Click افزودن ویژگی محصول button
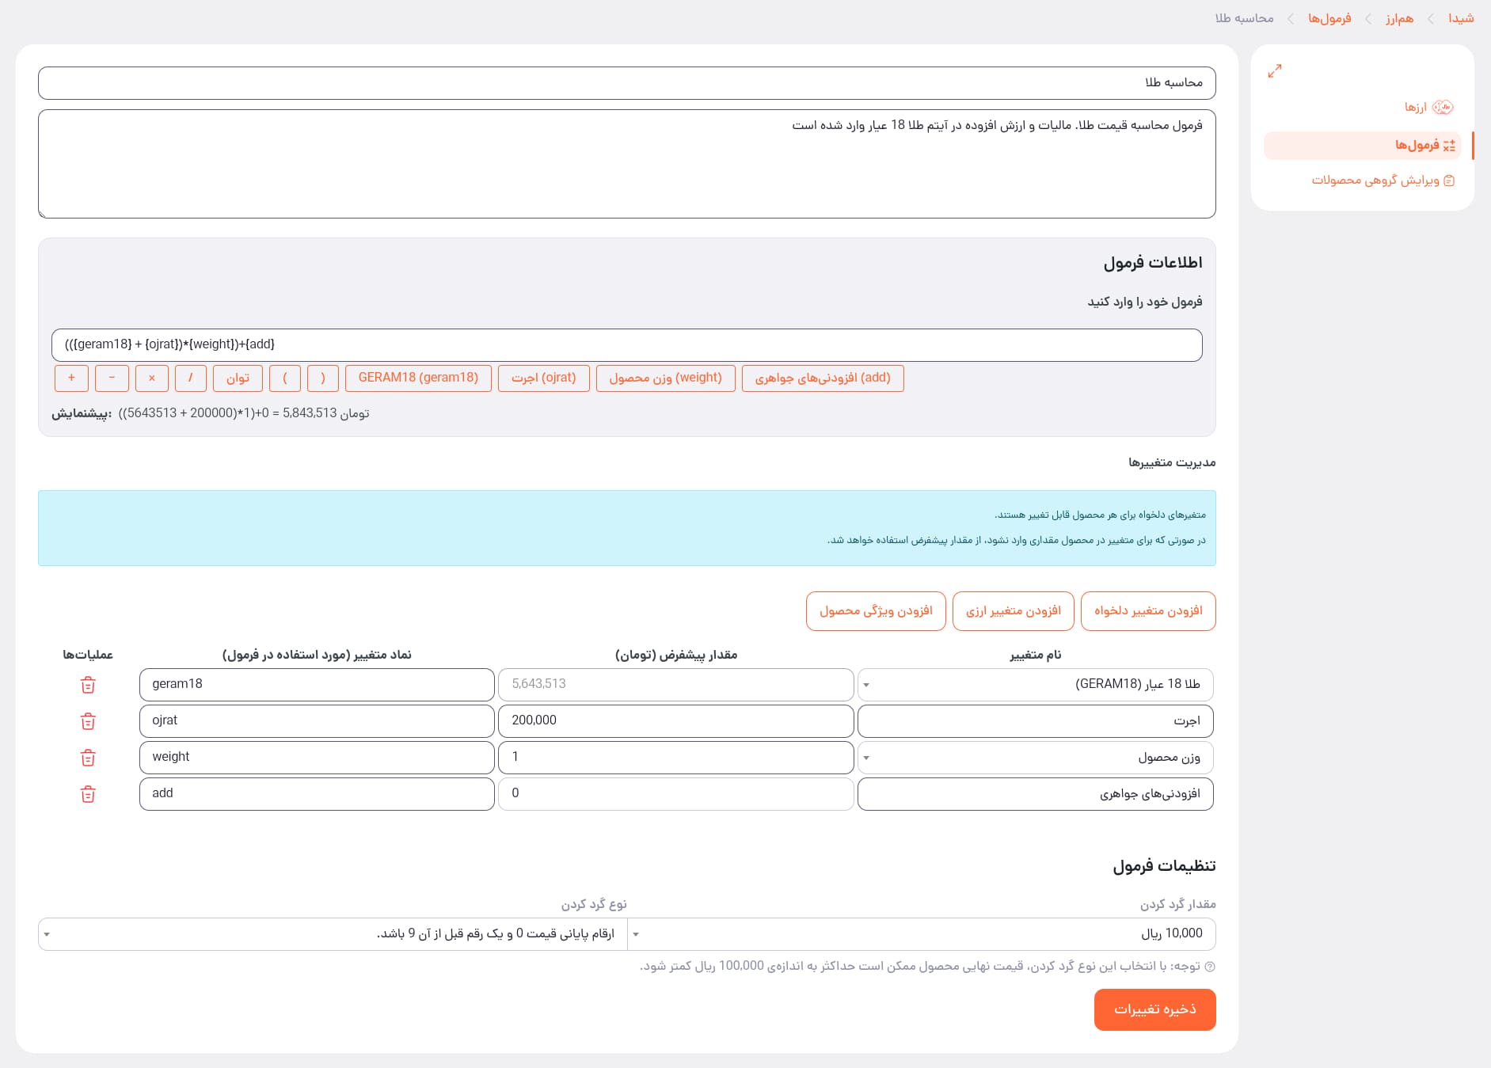This screenshot has width=1491, height=1068. [x=876, y=611]
